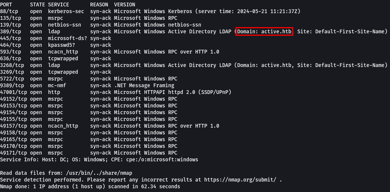The width and height of the screenshot is (390, 192).
Task: Click the 9389/tcp mc-nmf service name
Action: coord(57,85)
